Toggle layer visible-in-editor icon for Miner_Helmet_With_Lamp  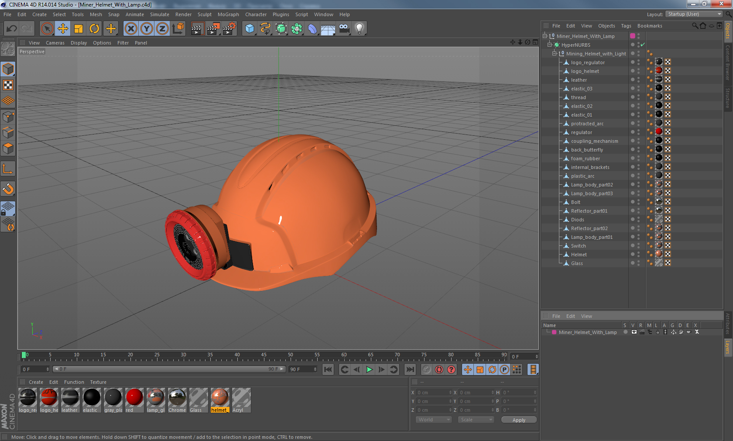(634, 332)
